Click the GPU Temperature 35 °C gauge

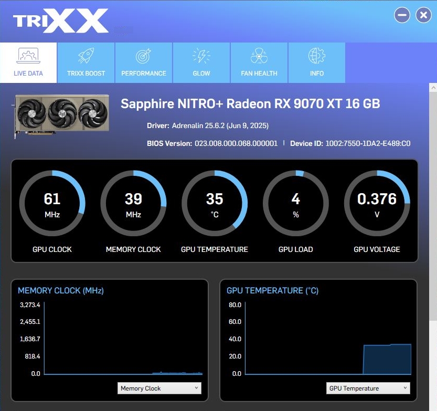coord(215,203)
